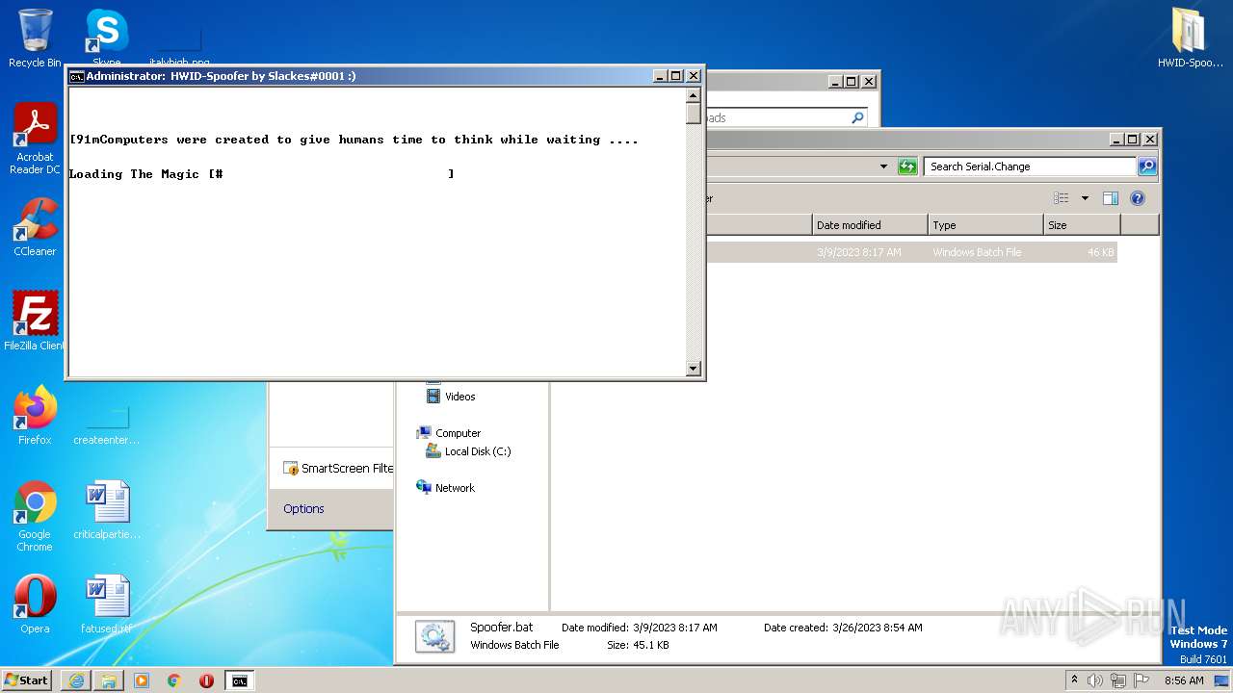The width and height of the screenshot is (1233, 693).
Task: Toggle the preview pane button
Action: 1111,198
